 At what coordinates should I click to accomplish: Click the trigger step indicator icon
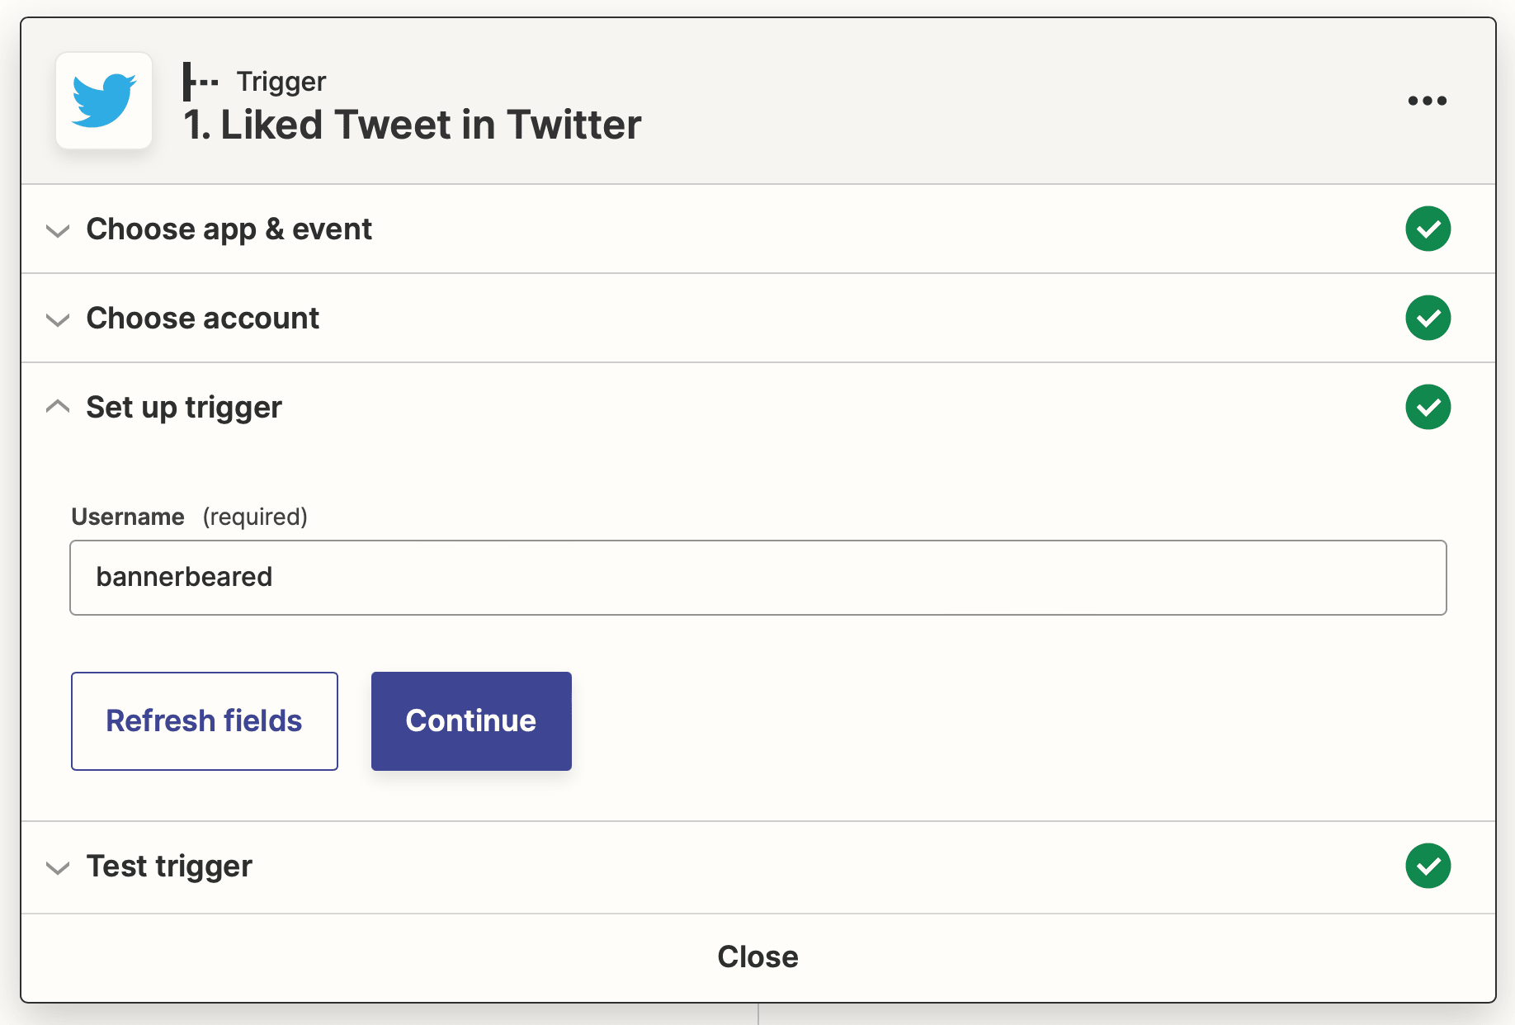pyautogui.click(x=201, y=80)
